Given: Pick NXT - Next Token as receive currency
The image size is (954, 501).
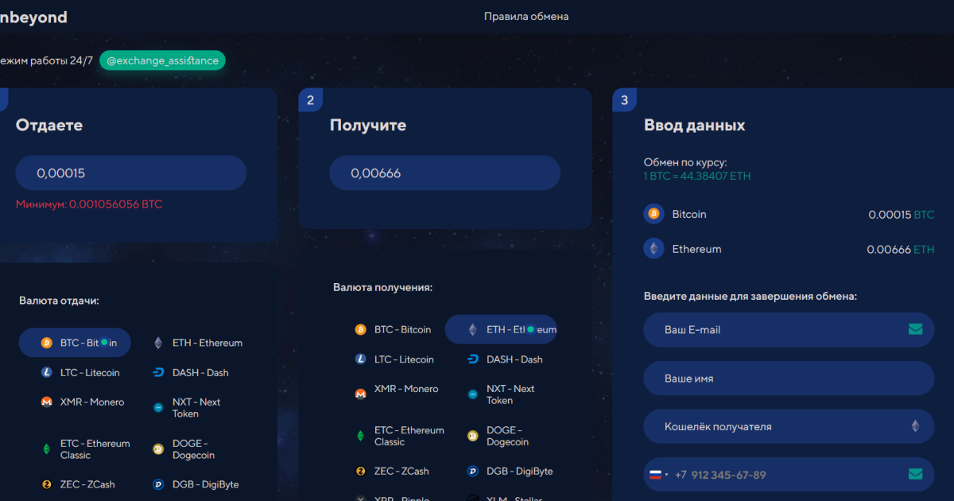Looking at the screenshot, I should click(x=501, y=394).
